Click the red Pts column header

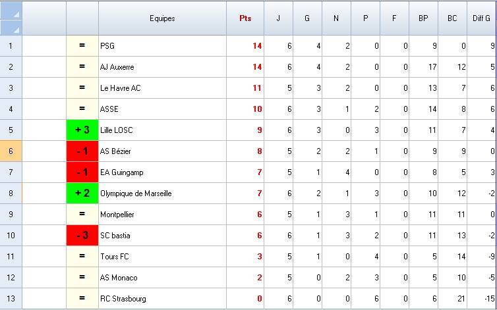(x=245, y=18)
